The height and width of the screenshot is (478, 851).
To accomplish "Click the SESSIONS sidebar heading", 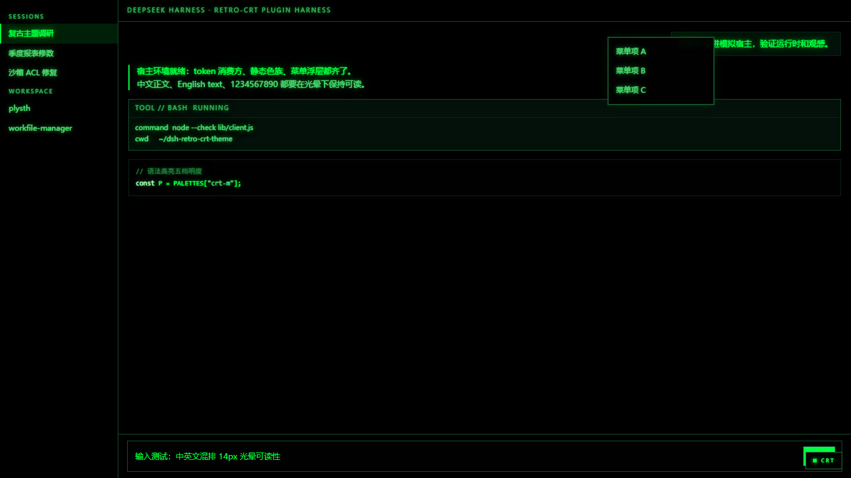I will click(26, 17).
